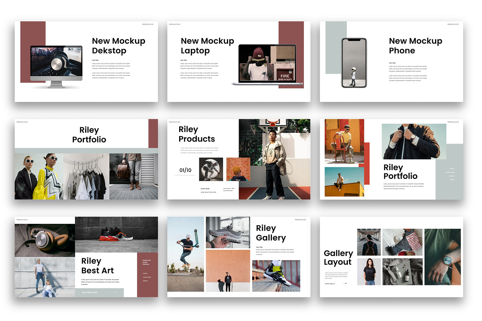Click the man with backpack photo
This screenshot has width=482, height=321.
coord(369,242)
